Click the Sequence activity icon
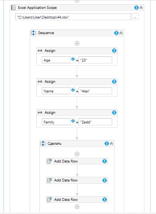Viewport: 156px width, 214px height. 33,33
